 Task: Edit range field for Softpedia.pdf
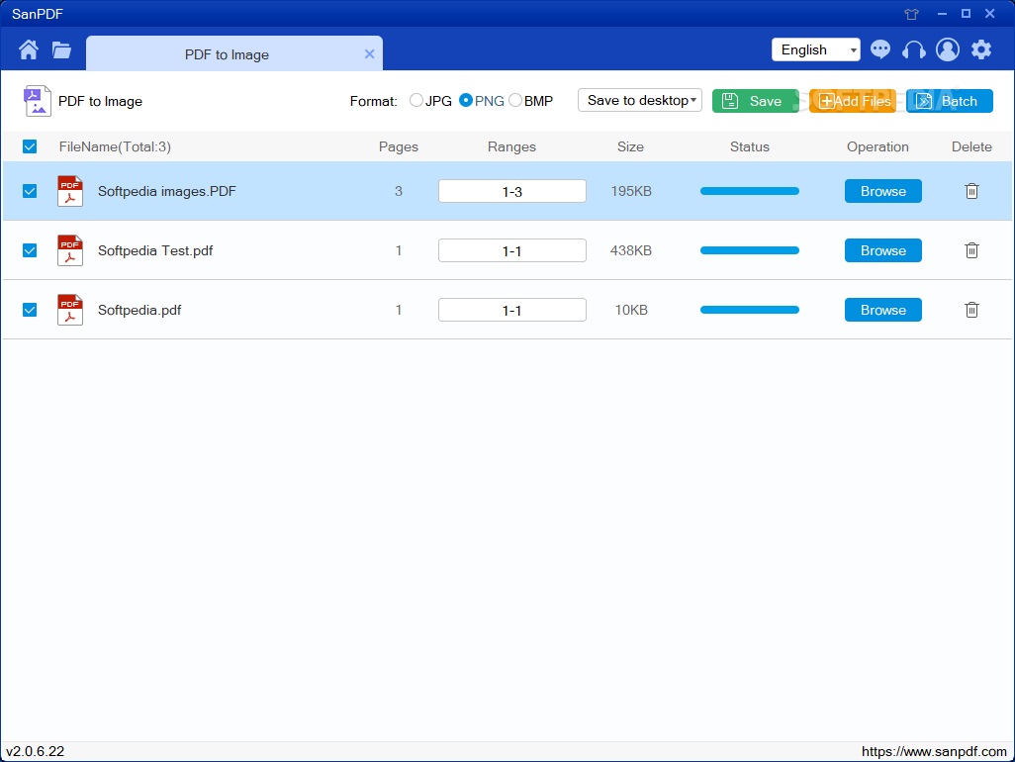512,310
